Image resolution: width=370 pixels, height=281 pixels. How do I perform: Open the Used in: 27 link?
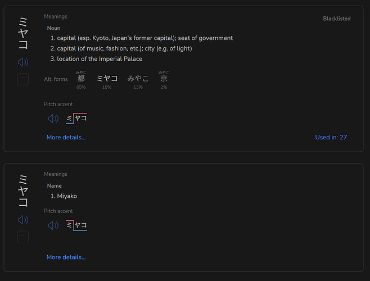pos(331,137)
